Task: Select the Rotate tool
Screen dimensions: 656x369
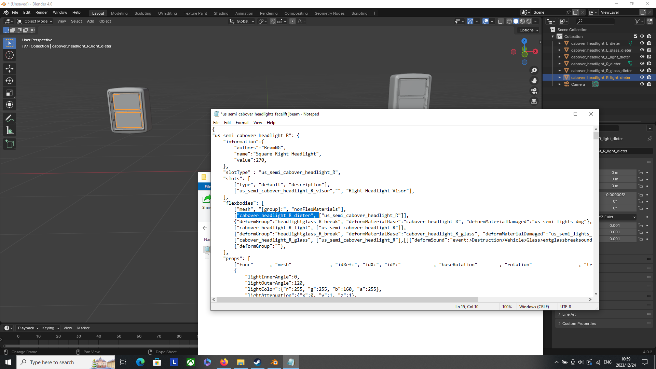Action: click(10, 81)
